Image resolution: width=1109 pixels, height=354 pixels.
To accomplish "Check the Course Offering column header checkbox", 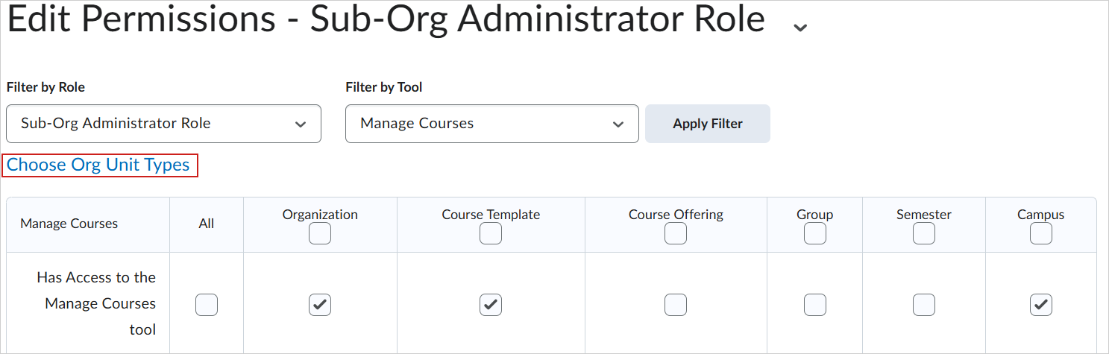I will (676, 234).
